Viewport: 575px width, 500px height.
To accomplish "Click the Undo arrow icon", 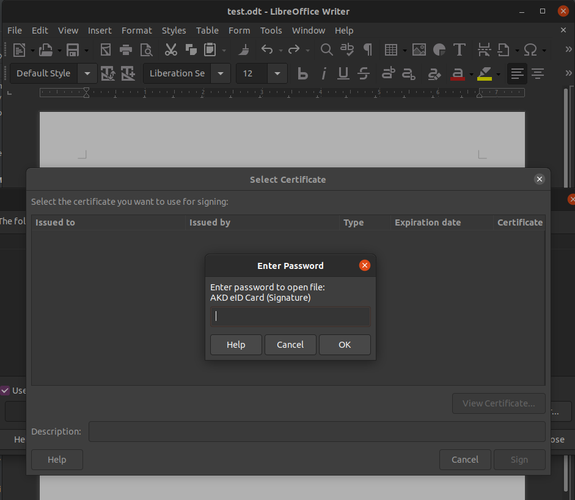I will [267, 50].
